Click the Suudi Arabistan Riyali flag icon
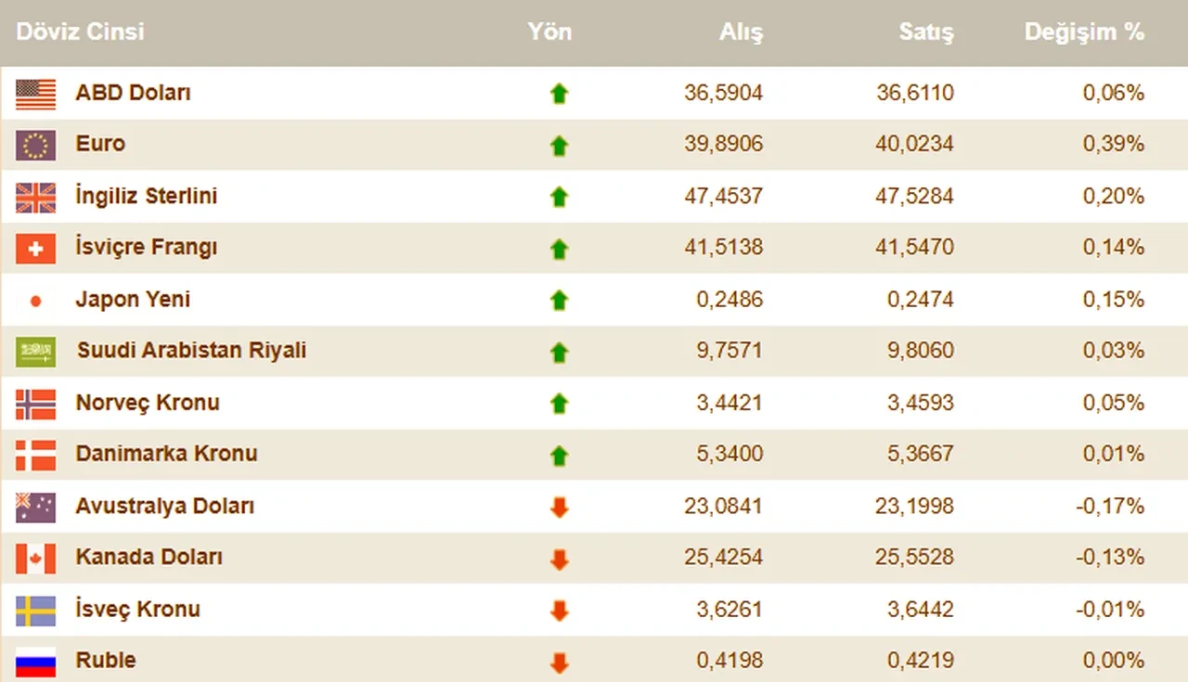The width and height of the screenshot is (1188, 682). (35, 352)
